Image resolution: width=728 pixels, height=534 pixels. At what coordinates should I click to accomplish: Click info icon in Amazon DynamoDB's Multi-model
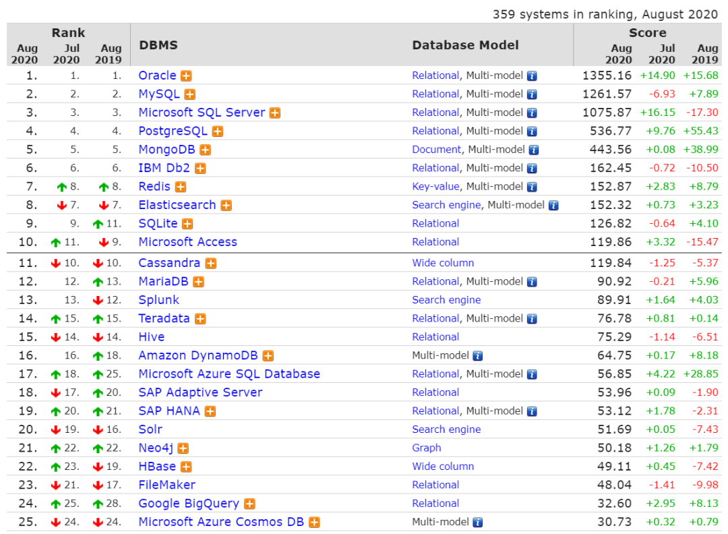tap(478, 356)
